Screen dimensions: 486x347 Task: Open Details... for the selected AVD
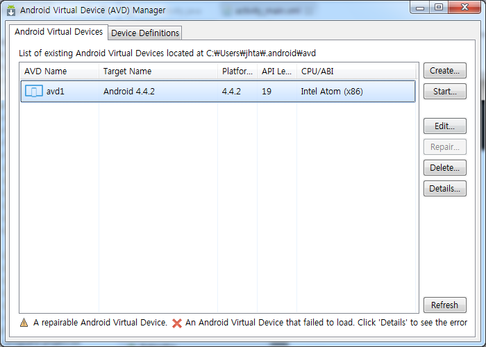tap(445, 188)
